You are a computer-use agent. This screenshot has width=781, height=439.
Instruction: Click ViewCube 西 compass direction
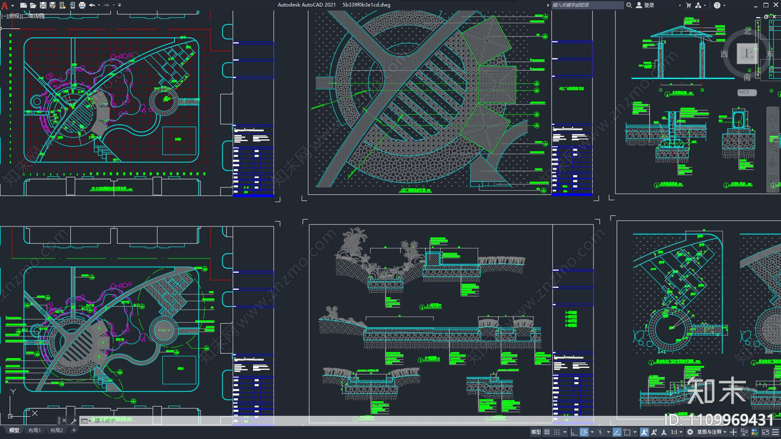(x=724, y=54)
